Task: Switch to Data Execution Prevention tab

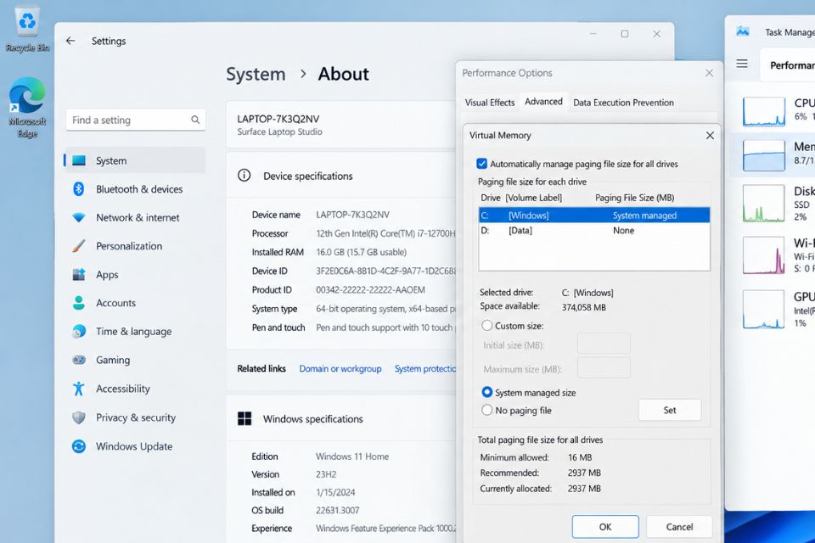Action: coord(623,103)
